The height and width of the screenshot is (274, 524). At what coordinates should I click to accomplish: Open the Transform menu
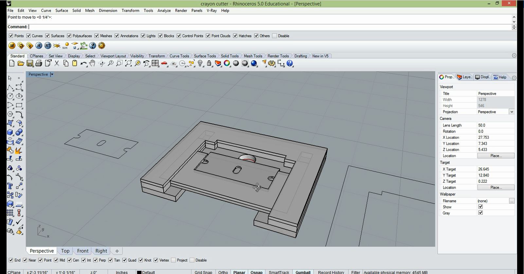click(x=130, y=10)
